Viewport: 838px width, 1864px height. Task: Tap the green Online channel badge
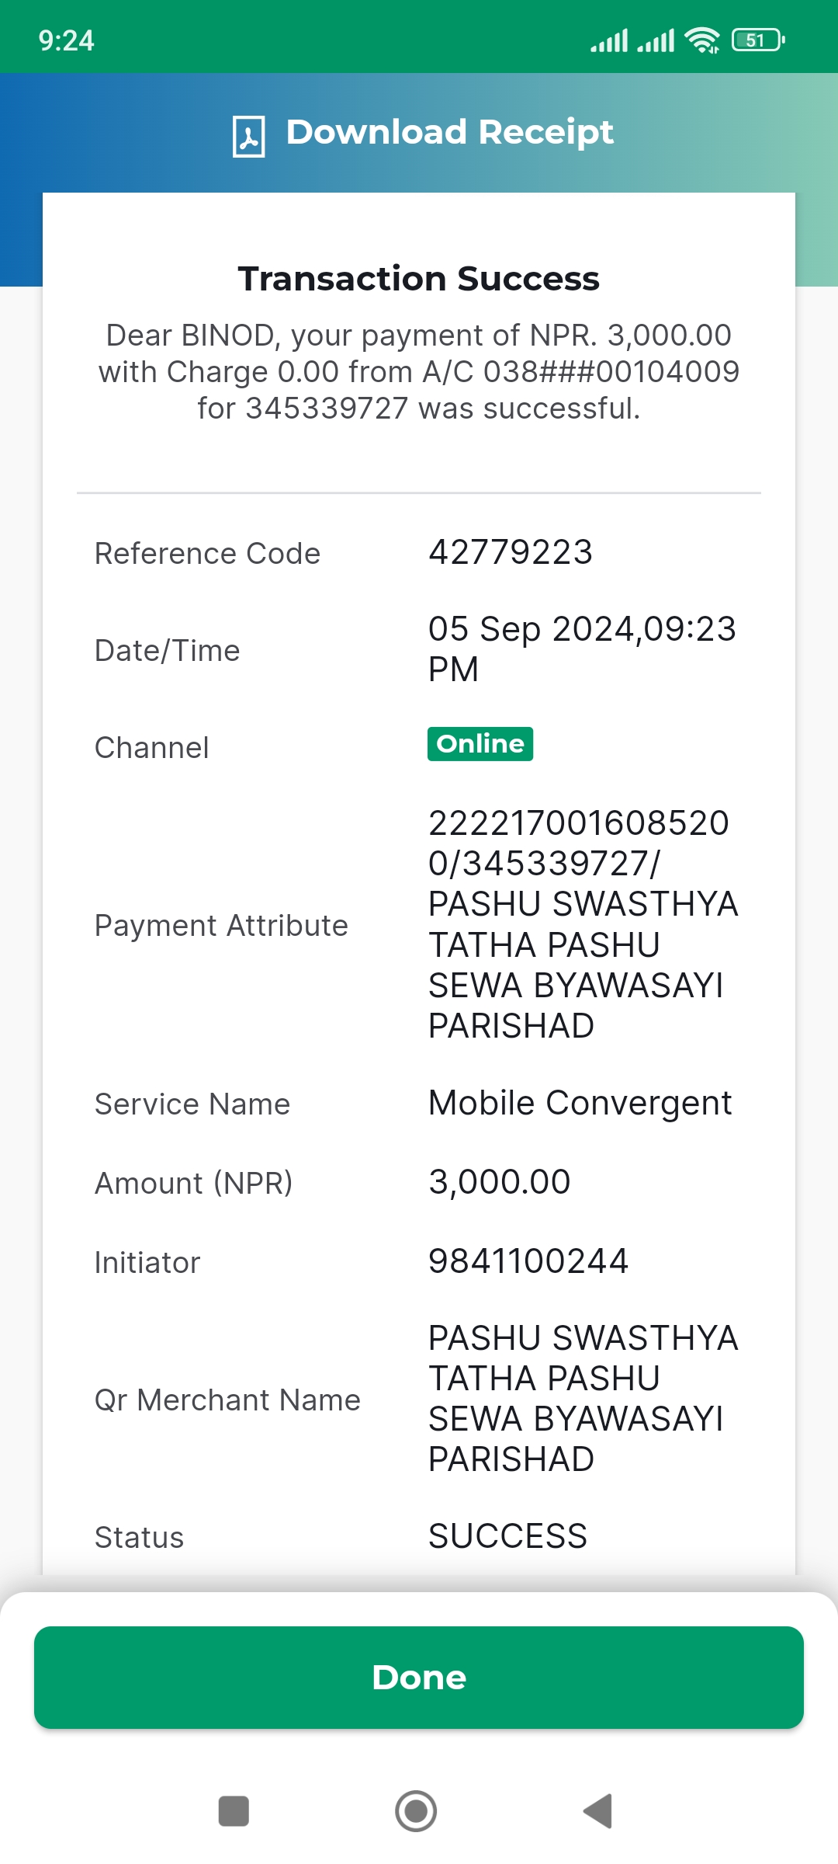[480, 744]
